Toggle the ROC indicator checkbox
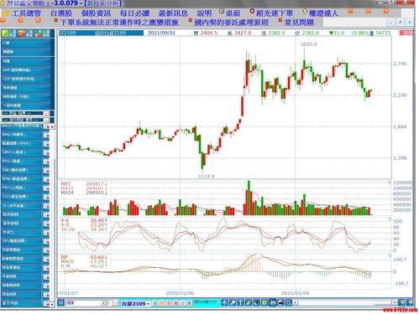 click(46, 162)
